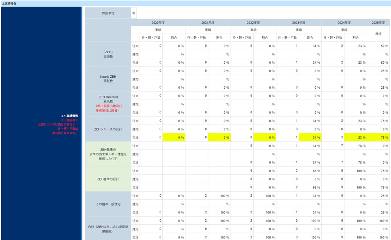Viewport: 391px width, 240px height.
Task: Click yellow 75% target cell for 2025年度
Action: [378, 138]
